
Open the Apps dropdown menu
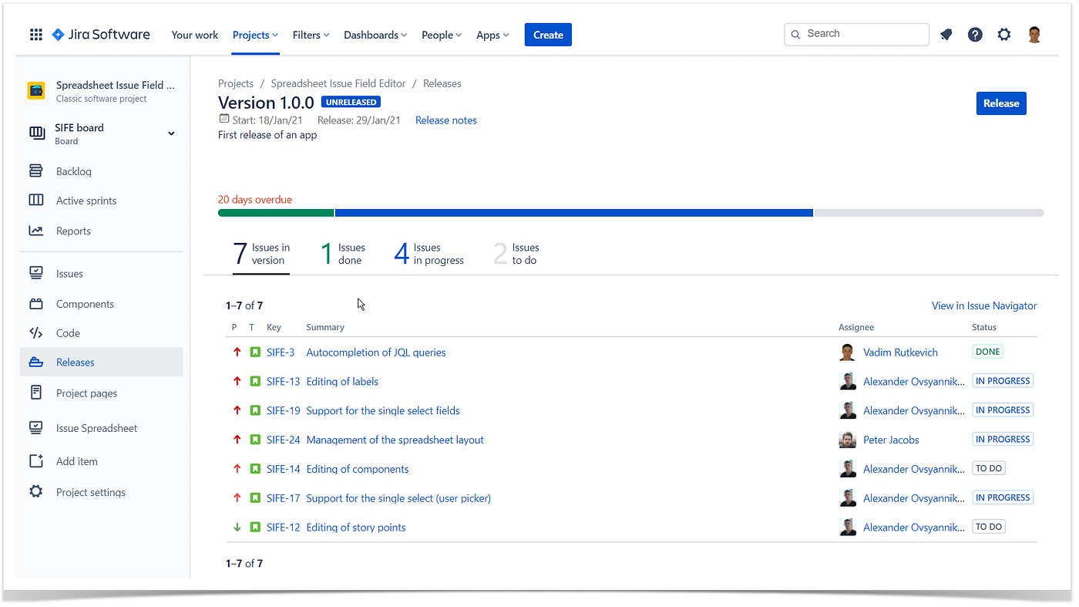(x=492, y=35)
